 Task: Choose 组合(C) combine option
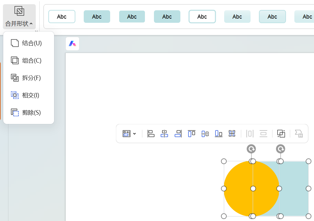(29, 60)
